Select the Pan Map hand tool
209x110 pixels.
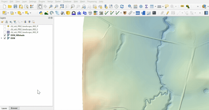(40, 7)
